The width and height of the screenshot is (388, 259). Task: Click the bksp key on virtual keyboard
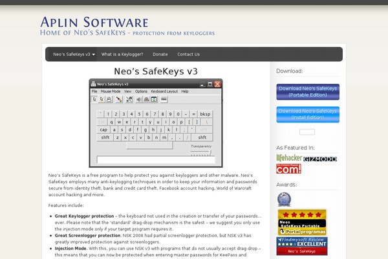(205, 114)
